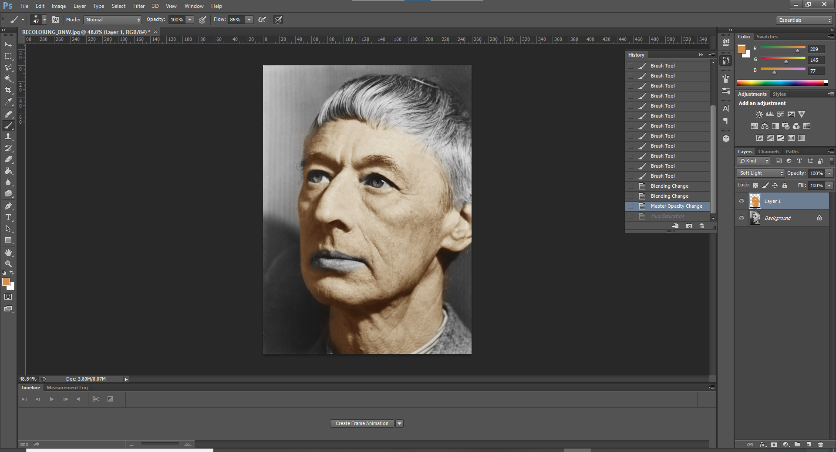This screenshot has width=836, height=452.
Task: Click the Create Frame Animation button
Action: click(x=362, y=423)
